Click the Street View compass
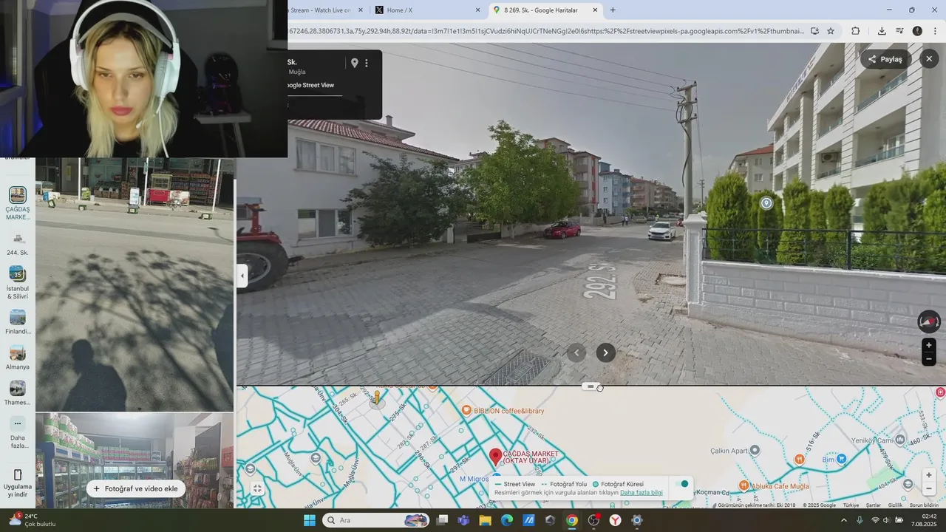 coord(929,321)
